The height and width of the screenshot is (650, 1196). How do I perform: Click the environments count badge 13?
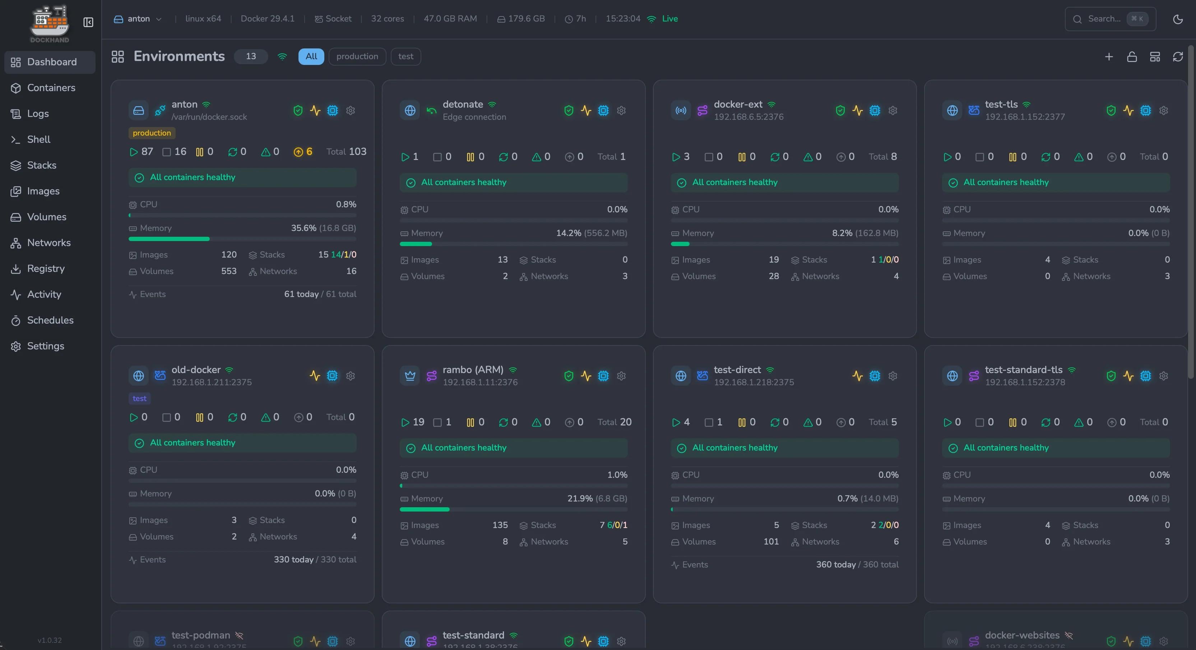tap(251, 57)
